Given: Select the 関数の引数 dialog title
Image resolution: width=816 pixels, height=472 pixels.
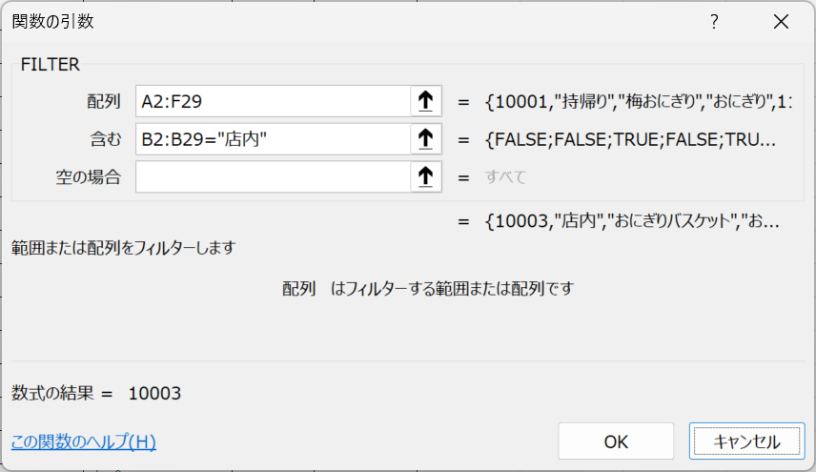Looking at the screenshot, I should click(x=53, y=21).
